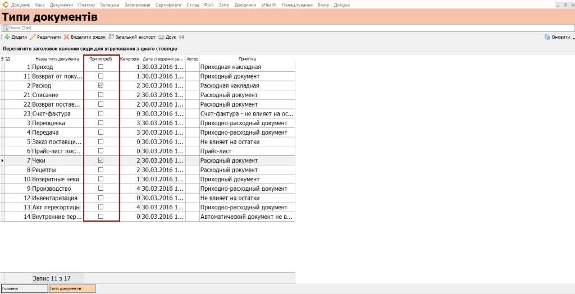The image size is (575, 294).
Task: Open the Налаштування menu
Action: pos(298,5)
